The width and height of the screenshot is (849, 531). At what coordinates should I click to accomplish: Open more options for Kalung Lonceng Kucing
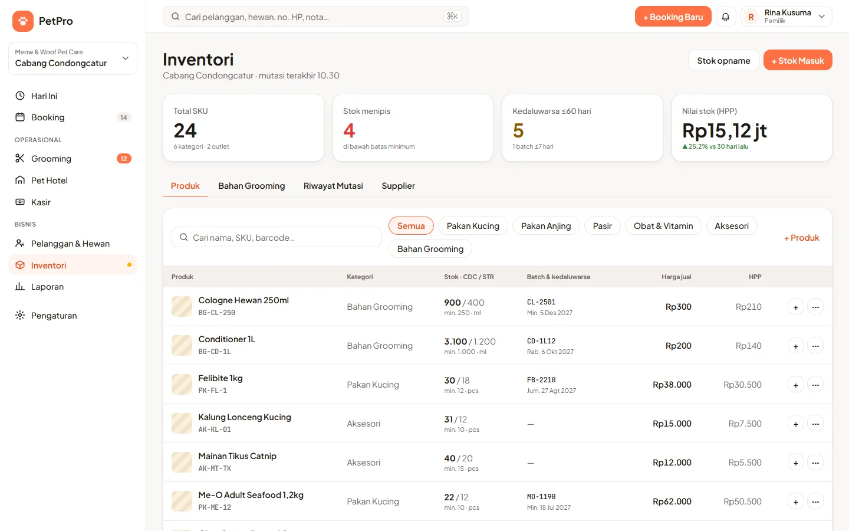(x=815, y=424)
